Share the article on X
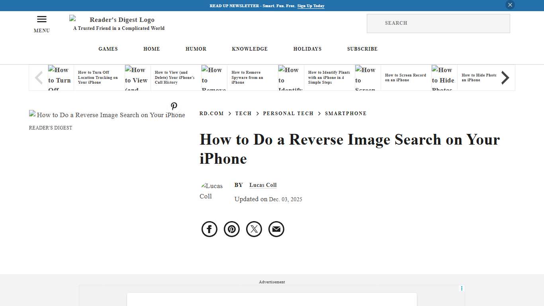544x306 pixels. (x=254, y=229)
